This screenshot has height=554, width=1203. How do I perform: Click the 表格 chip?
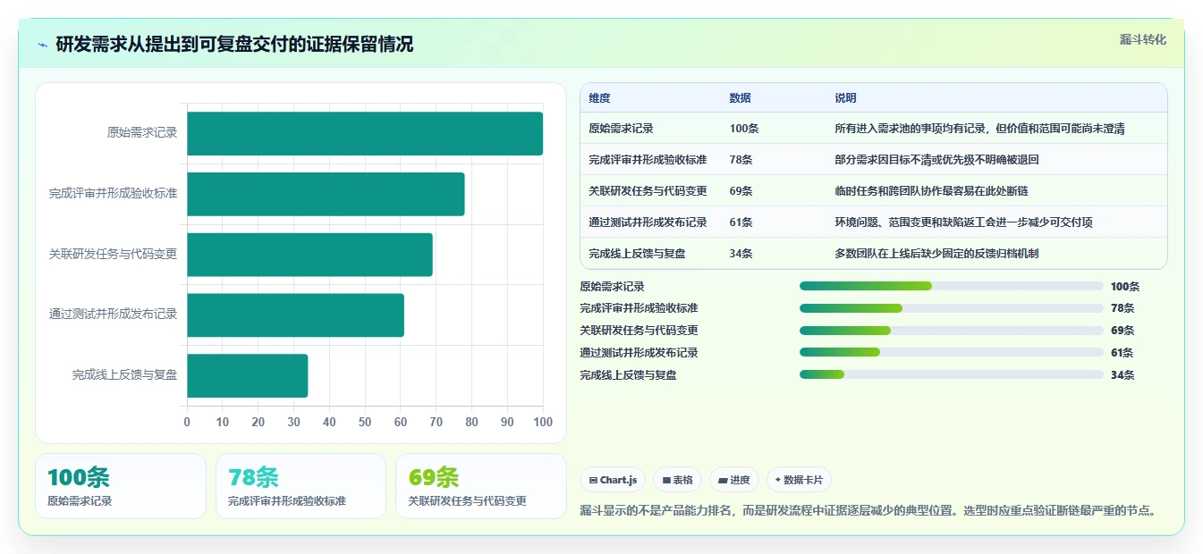(x=678, y=480)
